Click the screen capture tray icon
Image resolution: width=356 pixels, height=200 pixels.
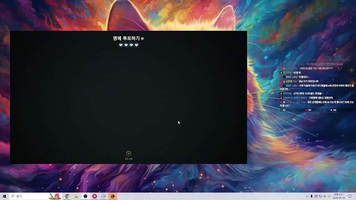click(x=316, y=196)
